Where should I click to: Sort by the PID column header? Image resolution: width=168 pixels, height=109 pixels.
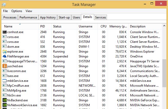[x=45, y=26]
